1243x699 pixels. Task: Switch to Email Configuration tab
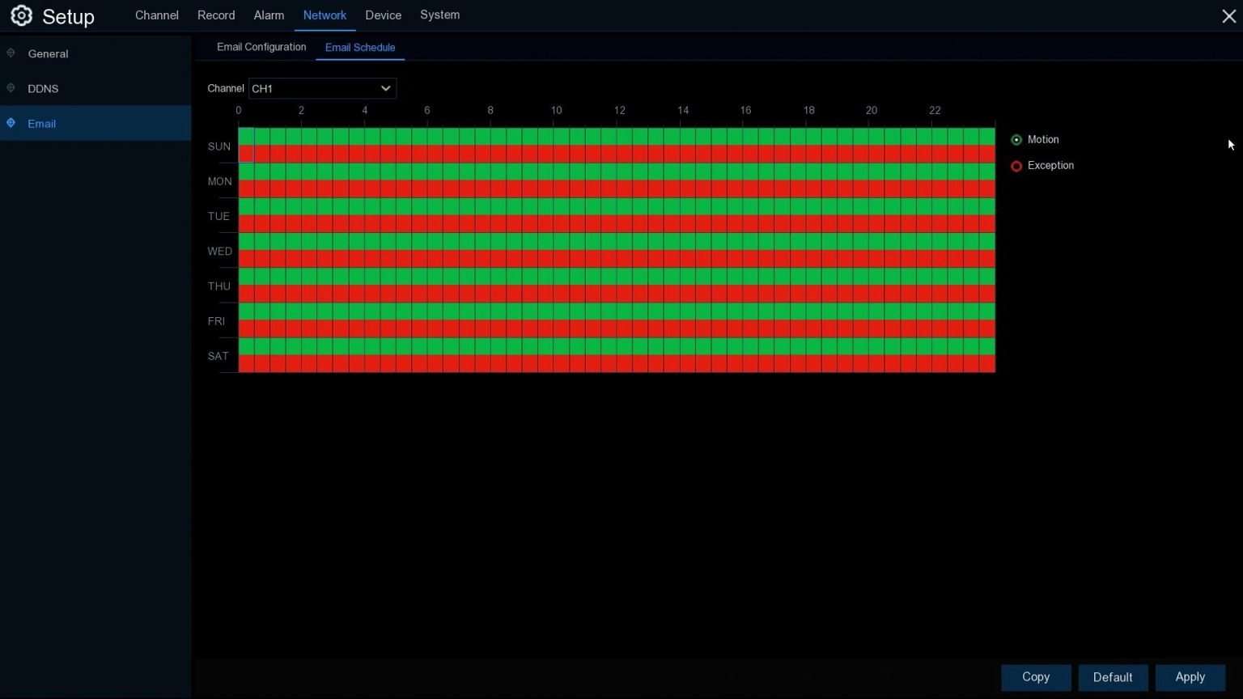pos(261,47)
